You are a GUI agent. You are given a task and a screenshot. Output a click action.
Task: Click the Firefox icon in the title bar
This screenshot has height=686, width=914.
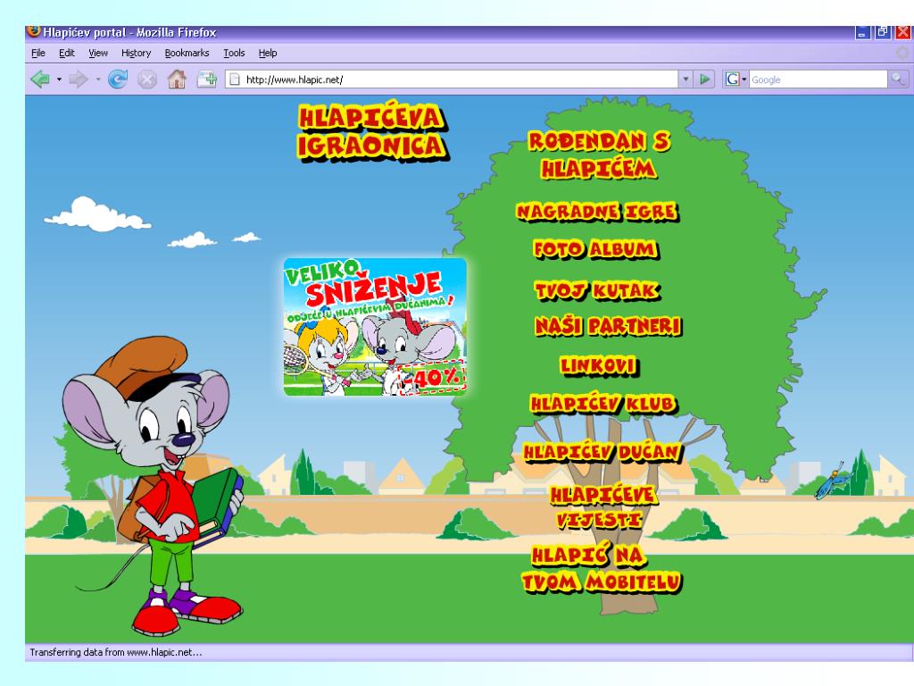34,31
